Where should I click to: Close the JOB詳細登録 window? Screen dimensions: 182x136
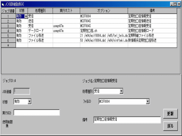coord(179,4)
